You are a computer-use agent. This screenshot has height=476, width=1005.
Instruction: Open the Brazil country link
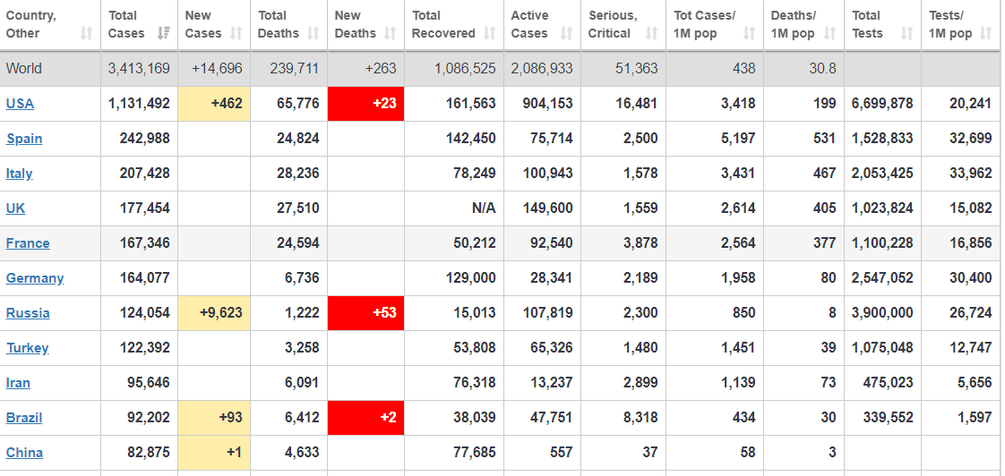[x=24, y=418]
